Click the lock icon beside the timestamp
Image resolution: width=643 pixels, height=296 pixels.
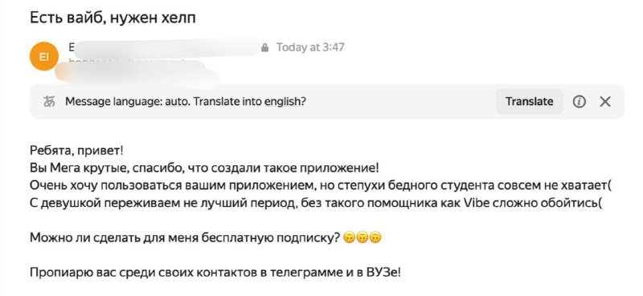(265, 47)
